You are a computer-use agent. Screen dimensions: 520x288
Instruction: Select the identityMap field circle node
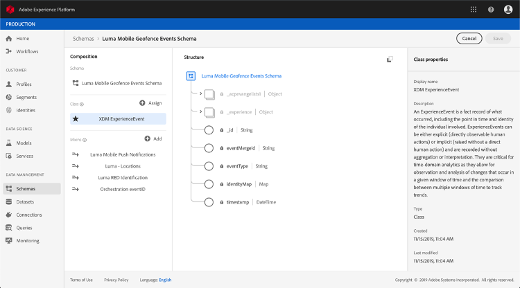(x=209, y=184)
